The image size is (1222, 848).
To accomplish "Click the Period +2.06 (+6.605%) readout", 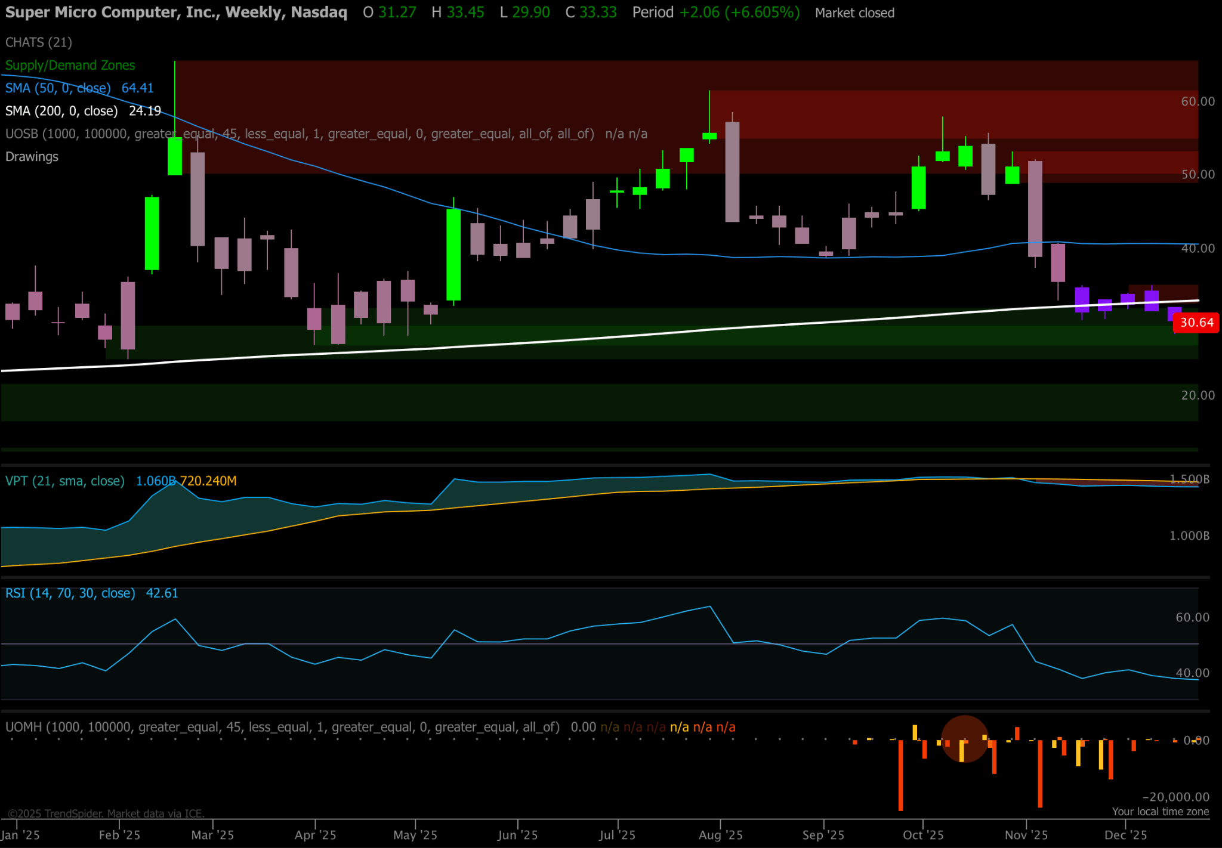I will (x=715, y=13).
